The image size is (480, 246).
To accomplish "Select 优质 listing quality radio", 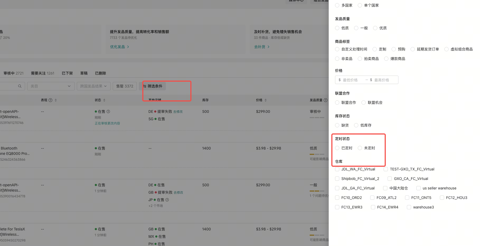I will click(375, 28).
